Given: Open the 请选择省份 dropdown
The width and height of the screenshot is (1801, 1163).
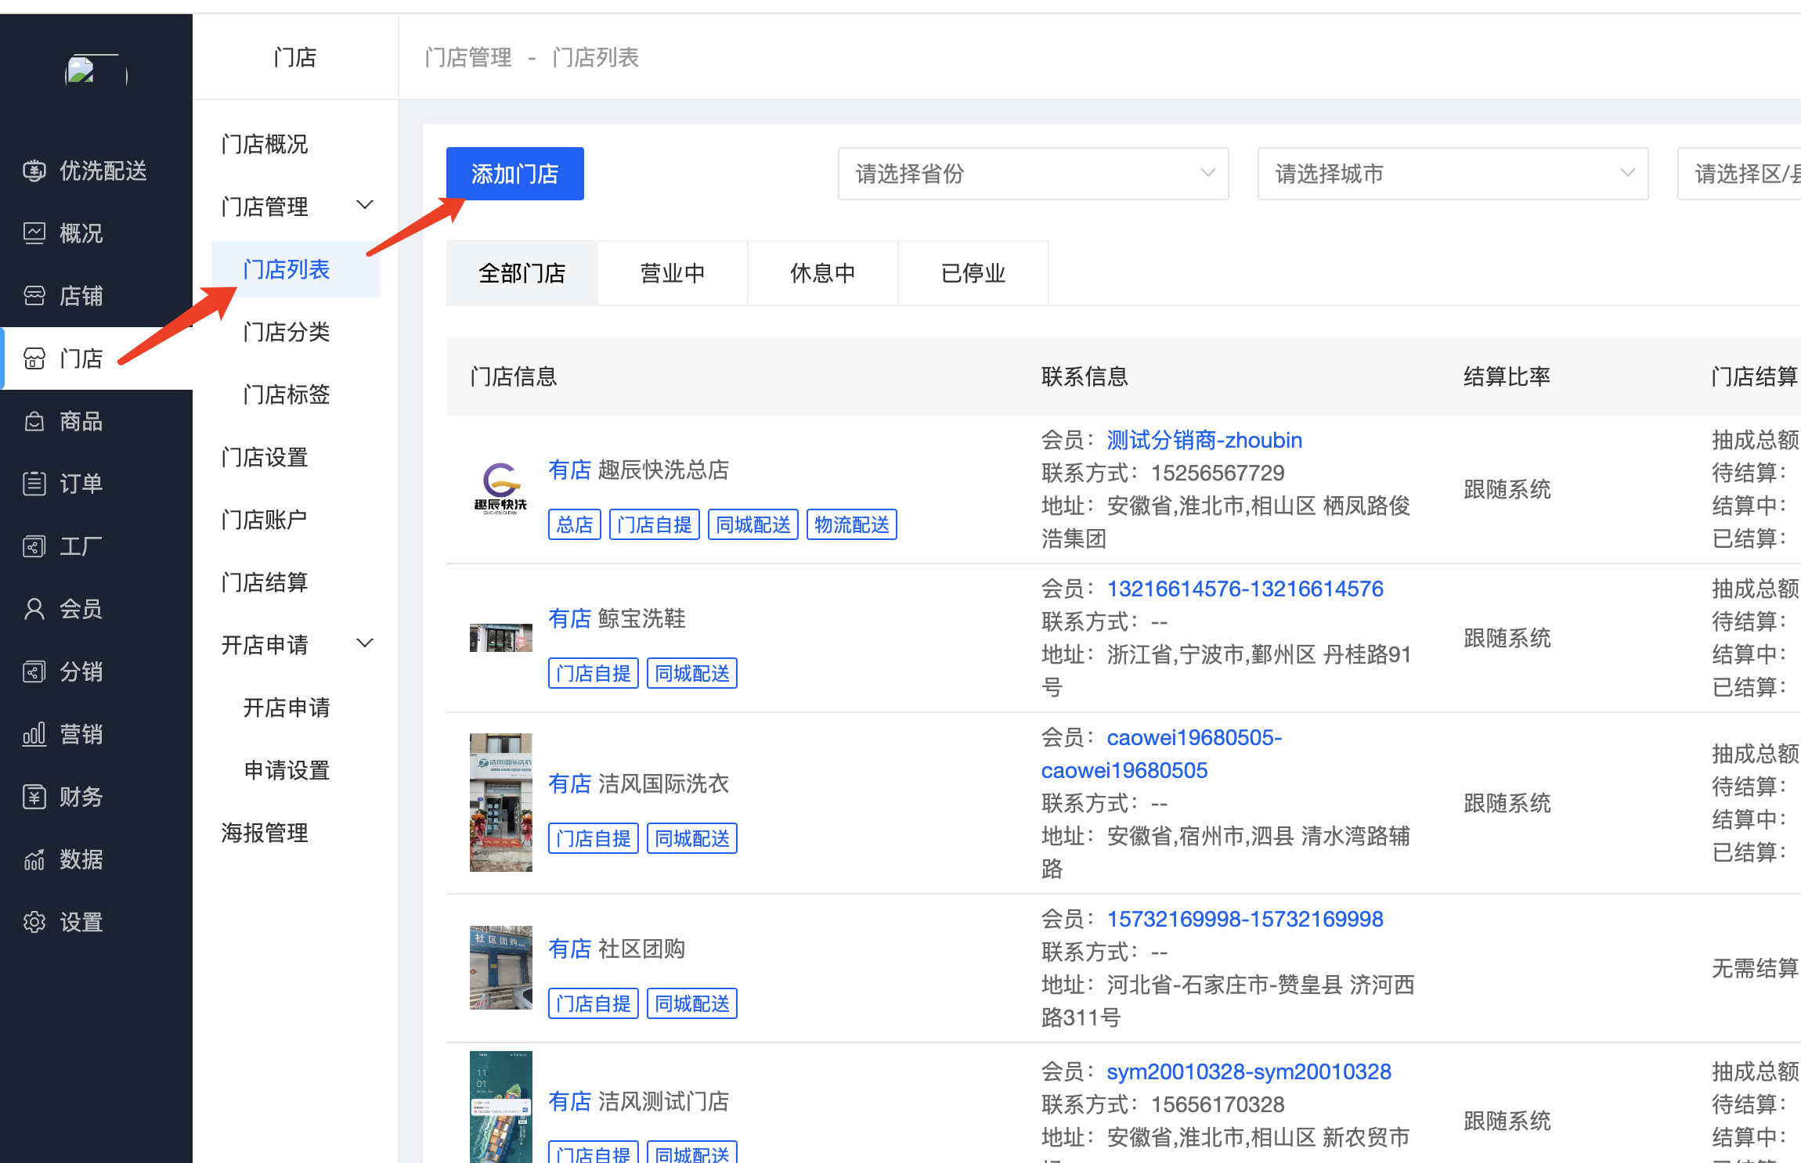Looking at the screenshot, I should click(x=1032, y=174).
